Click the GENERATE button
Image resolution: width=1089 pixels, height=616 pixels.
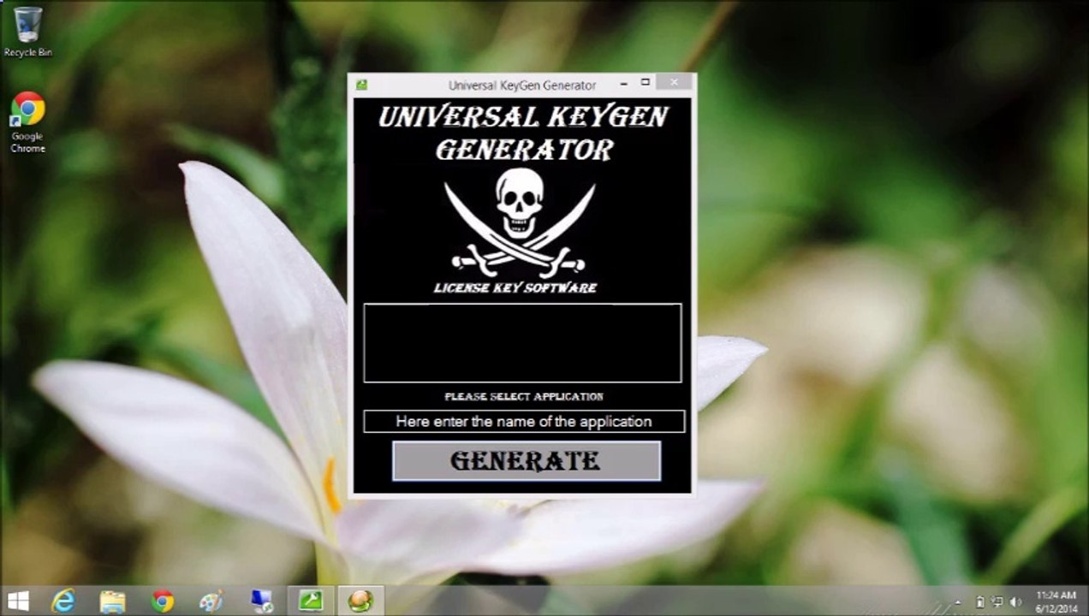pos(527,461)
